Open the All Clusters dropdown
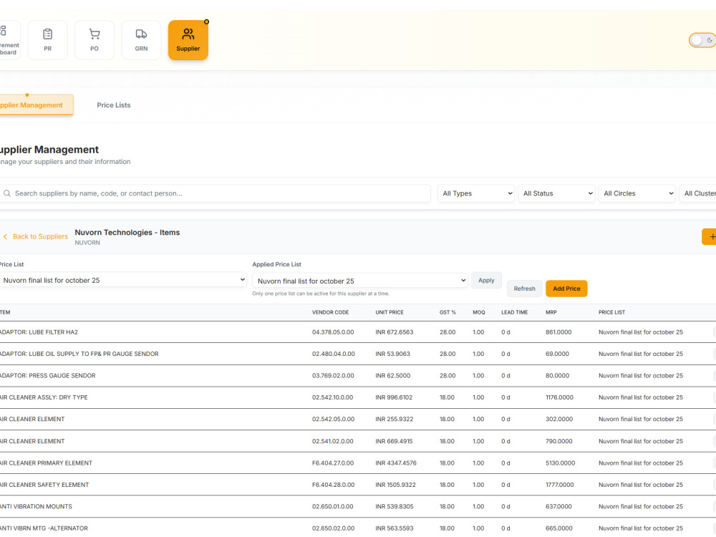Image resolution: width=716 pixels, height=537 pixels. [x=697, y=193]
